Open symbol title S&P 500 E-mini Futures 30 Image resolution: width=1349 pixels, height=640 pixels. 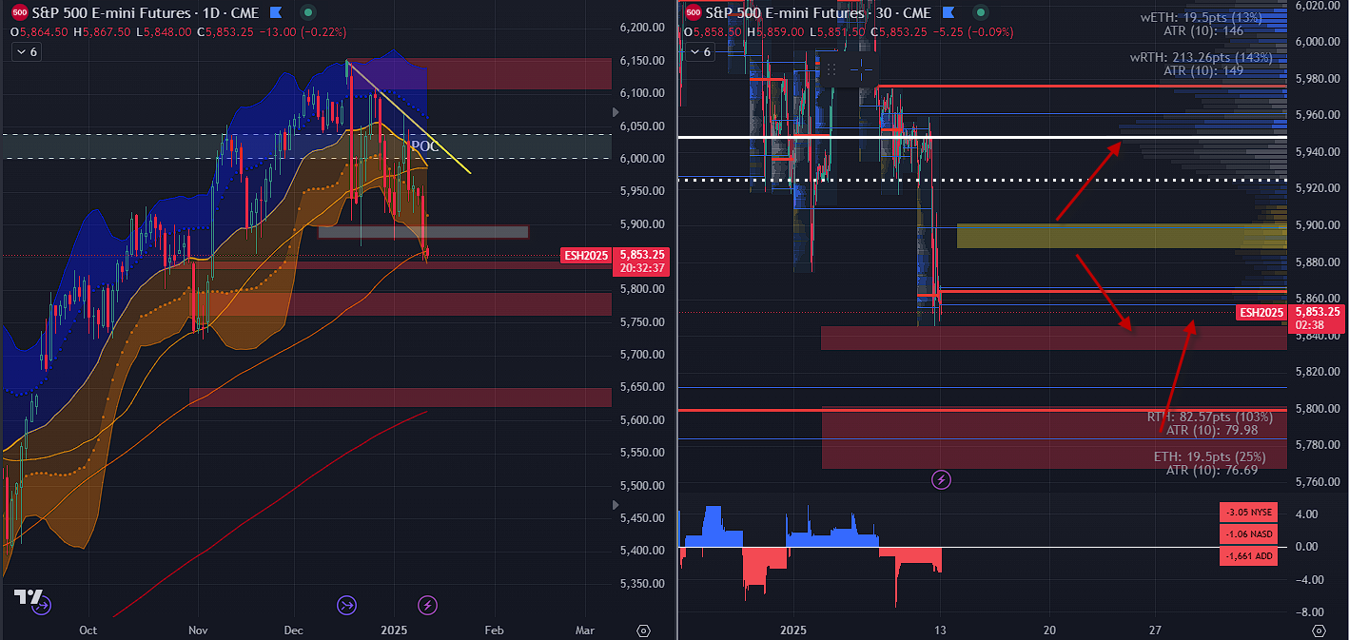tap(818, 13)
